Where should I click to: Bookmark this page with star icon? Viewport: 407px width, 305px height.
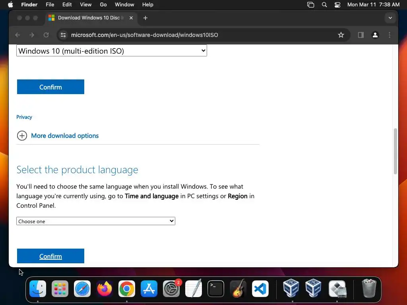point(341,35)
